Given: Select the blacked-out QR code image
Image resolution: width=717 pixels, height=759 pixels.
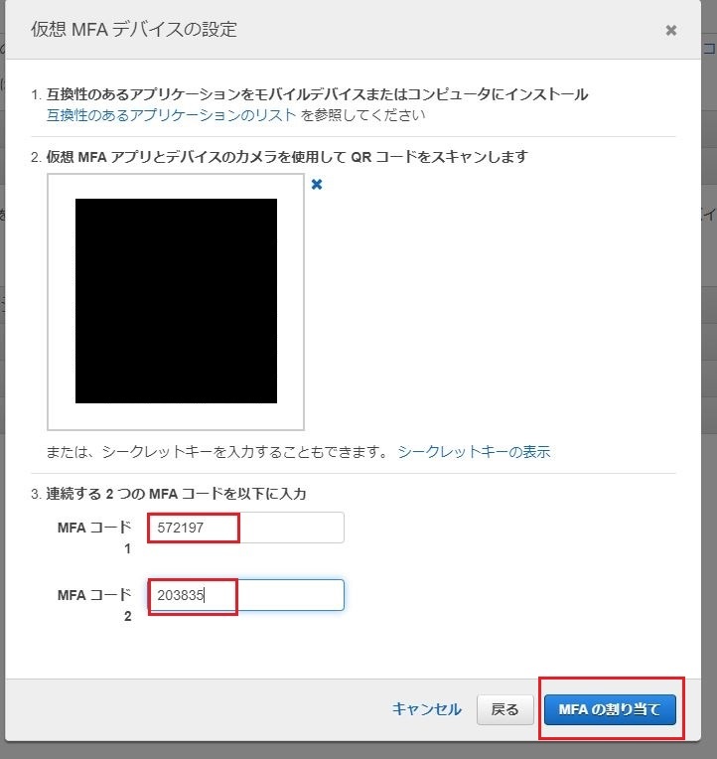Looking at the screenshot, I should [176, 301].
